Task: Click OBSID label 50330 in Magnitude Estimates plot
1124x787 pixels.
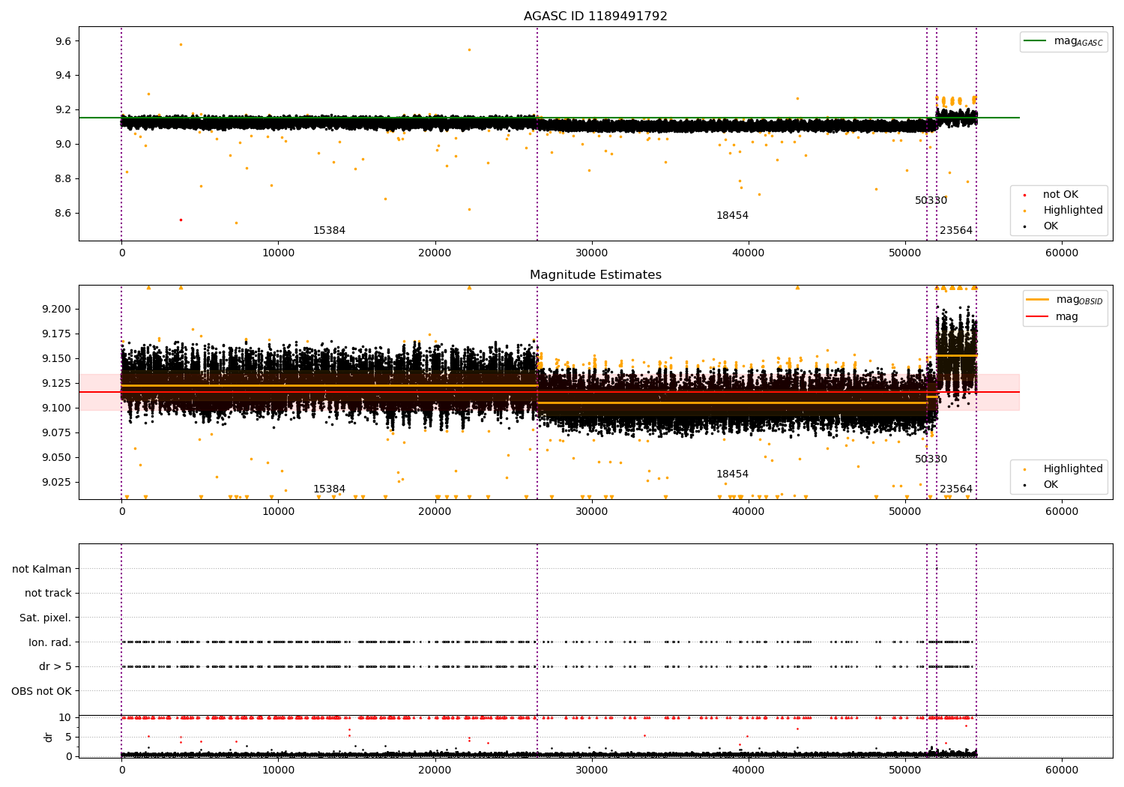Action: click(x=931, y=459)
